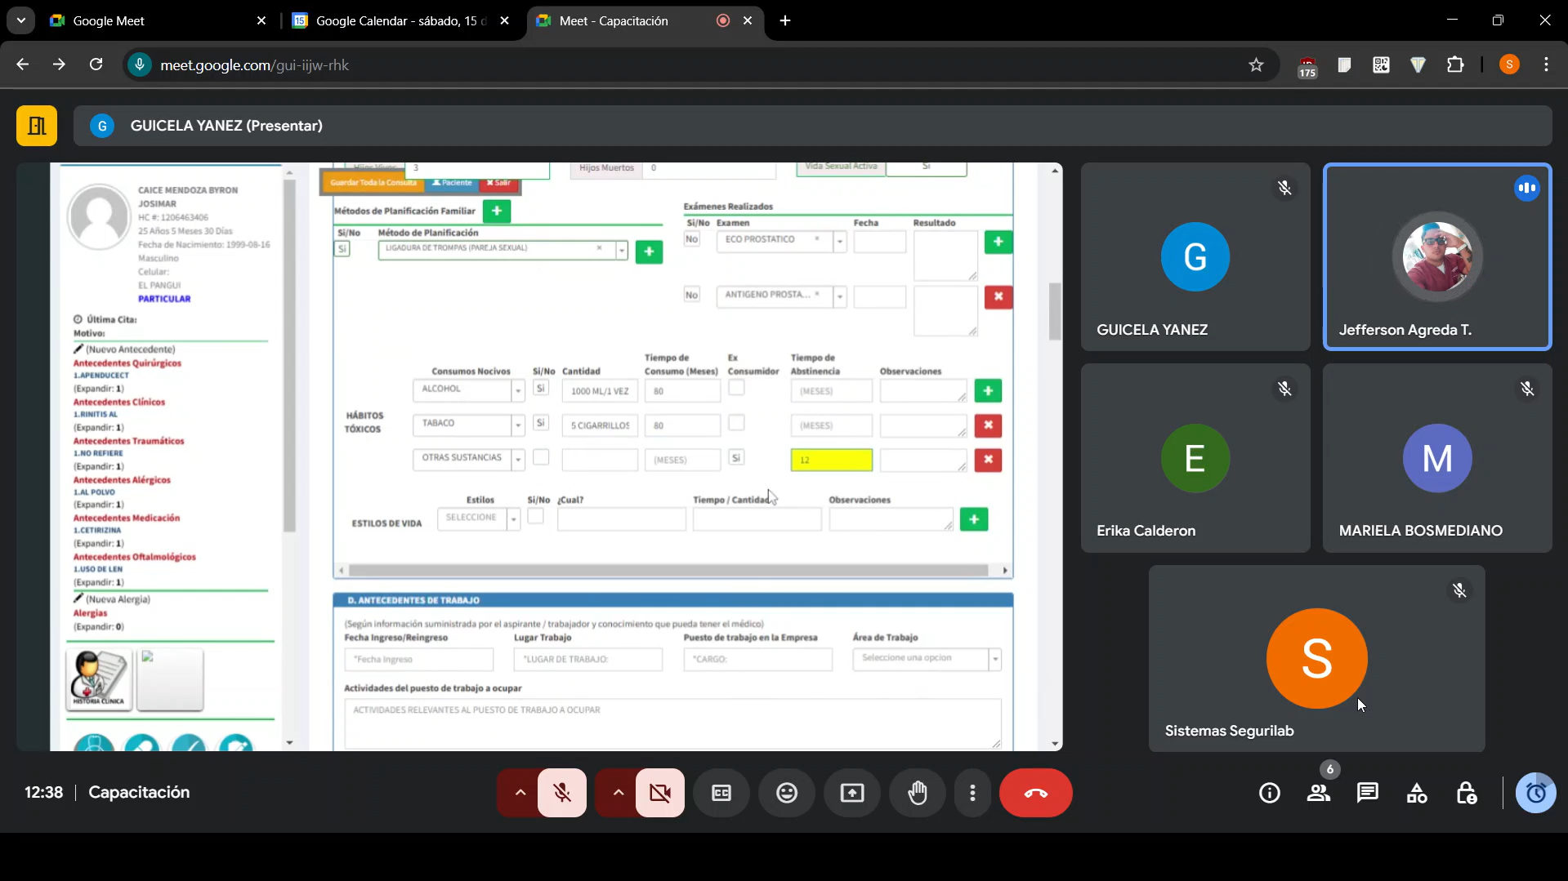
Task: Leave the call
Action: (x=1035, y=793)
